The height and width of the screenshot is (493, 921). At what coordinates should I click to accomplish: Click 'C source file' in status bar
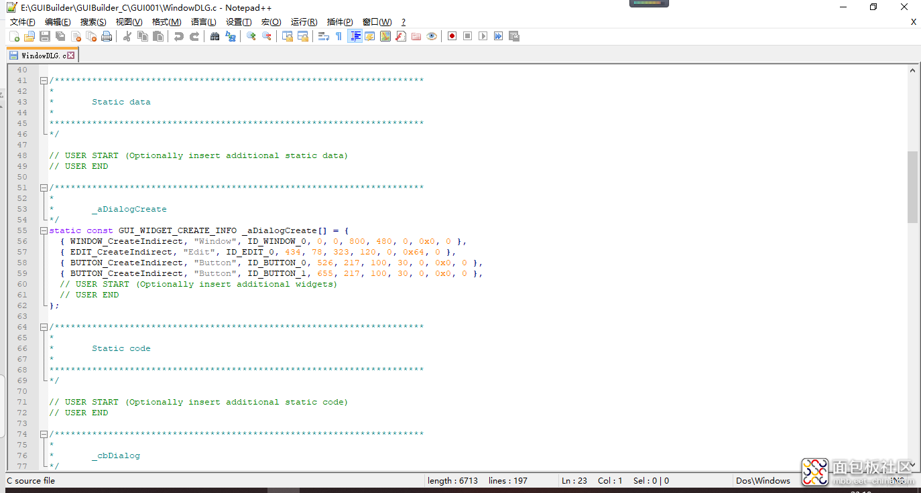31,480
